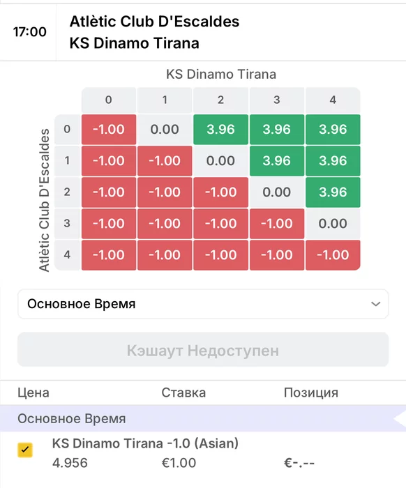
Task: Click the red -1.00 cell at score 0-0
Action: tap(109, 130)
